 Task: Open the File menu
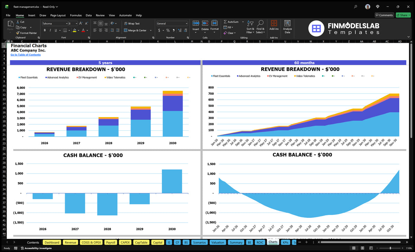(8, 15)
